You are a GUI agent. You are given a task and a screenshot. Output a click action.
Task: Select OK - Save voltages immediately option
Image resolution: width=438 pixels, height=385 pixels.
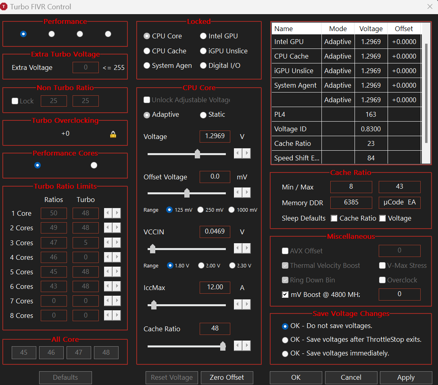[286, 353]
